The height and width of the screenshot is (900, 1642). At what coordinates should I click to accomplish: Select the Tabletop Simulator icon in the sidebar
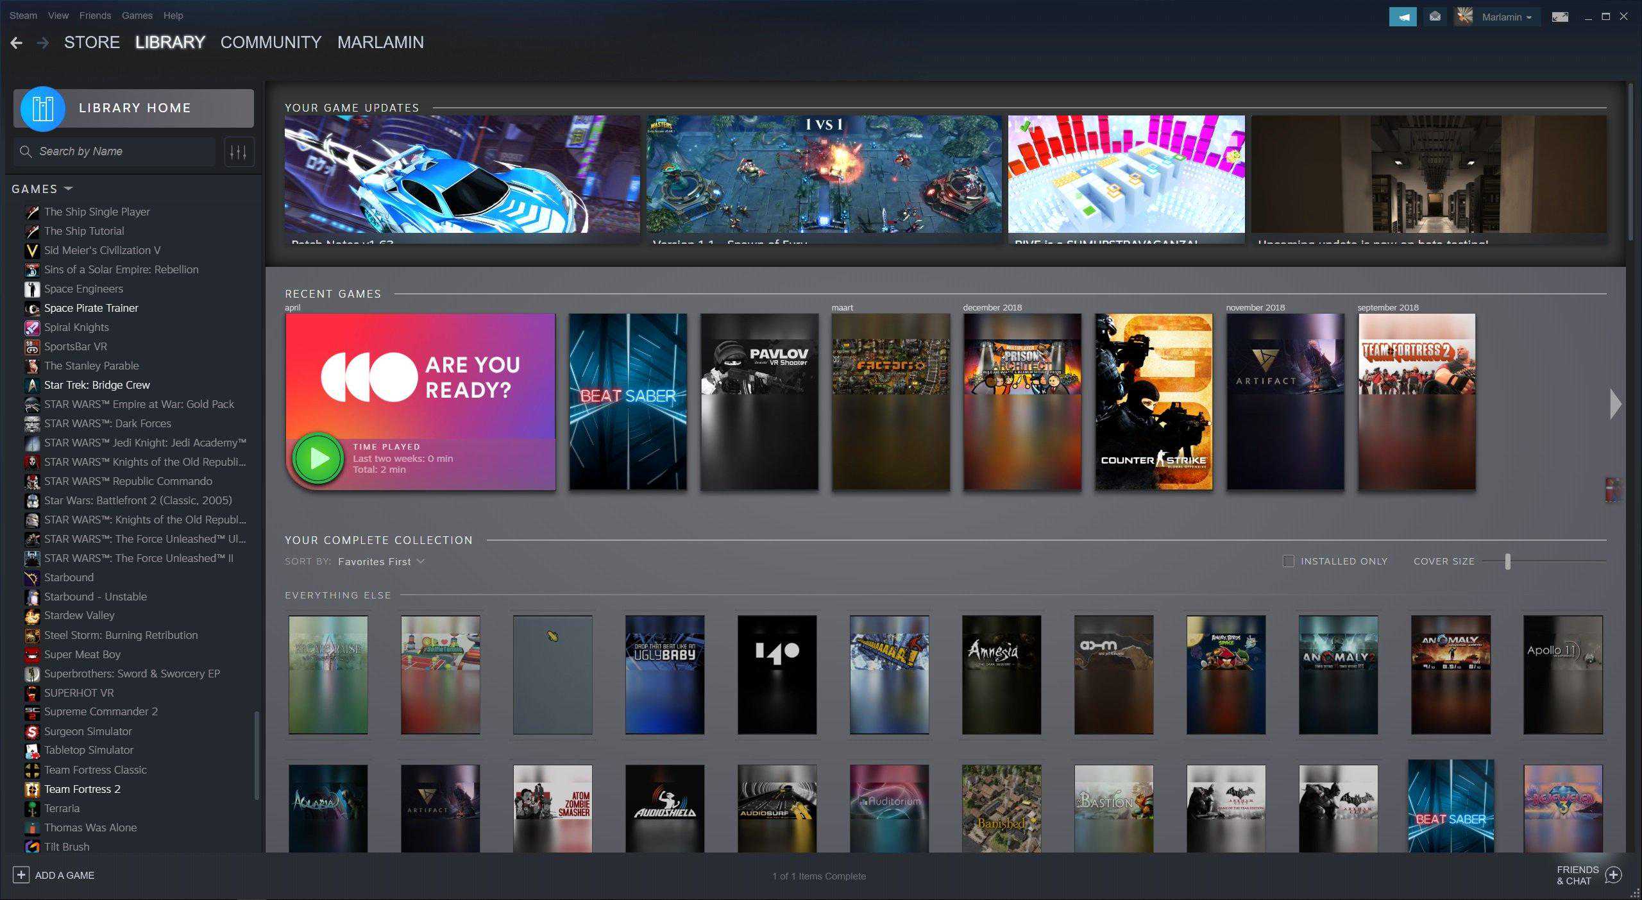31,751
